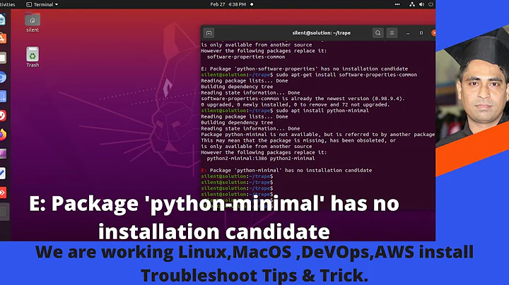This screenshot has height=285, width=509.
Task: Launch Firefox from the dock
Action: [x=3, y=135]
